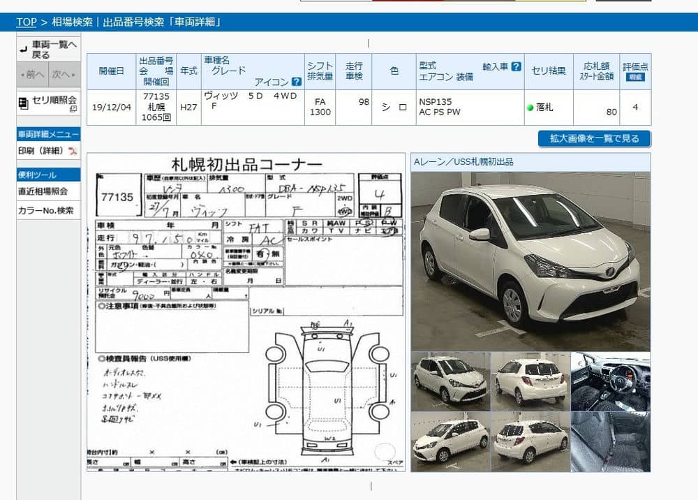Click the PDF icon next to 印刷（詳細）
Screen dimensions: 698x500
pyautogui.click(x=73, y=151)
